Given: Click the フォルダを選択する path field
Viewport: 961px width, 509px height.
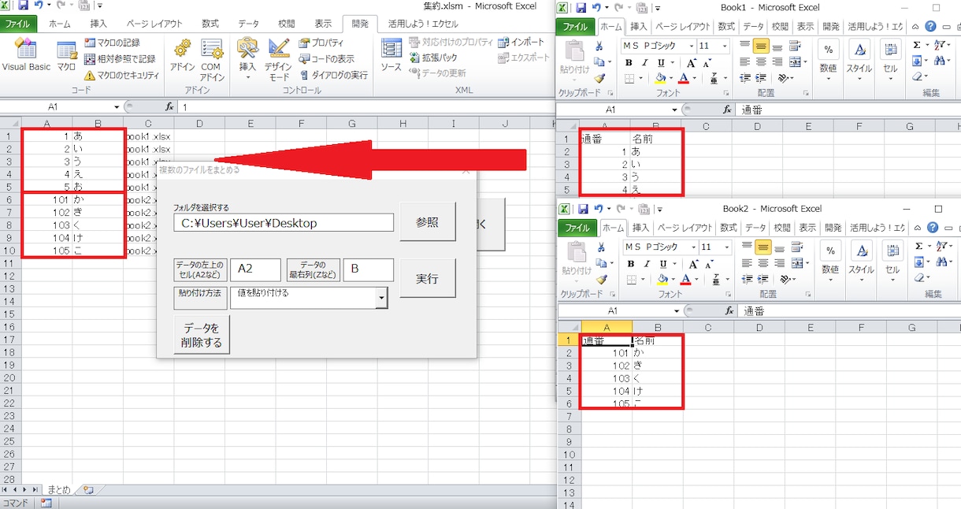Looking at the screenshot, I should (x=284, y=223).
